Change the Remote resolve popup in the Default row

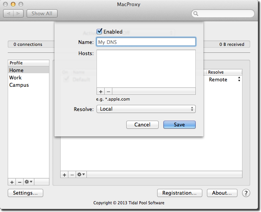(224, 79)
